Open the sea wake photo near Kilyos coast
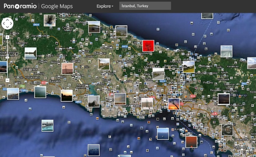Image resolution: width=256 pixels, height=157 pixels. (x=226, y=51)
